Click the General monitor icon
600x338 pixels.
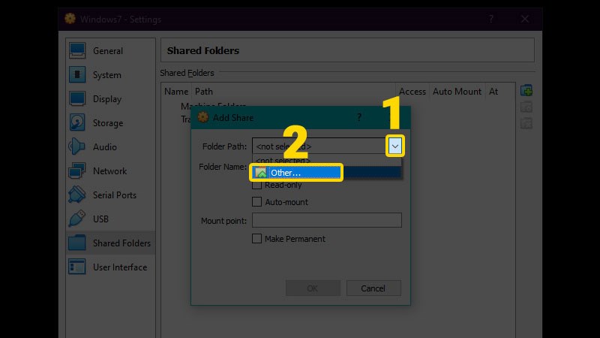pyautogui.click(x=77, y=50)
